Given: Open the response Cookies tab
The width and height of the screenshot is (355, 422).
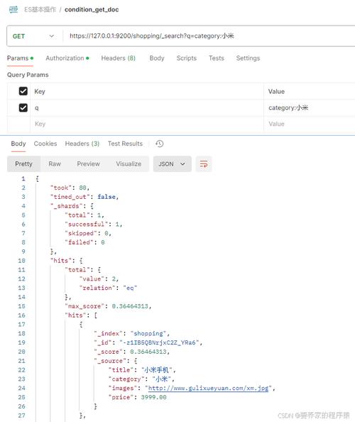Looking at the screenshot, I should tap(45, 144).
